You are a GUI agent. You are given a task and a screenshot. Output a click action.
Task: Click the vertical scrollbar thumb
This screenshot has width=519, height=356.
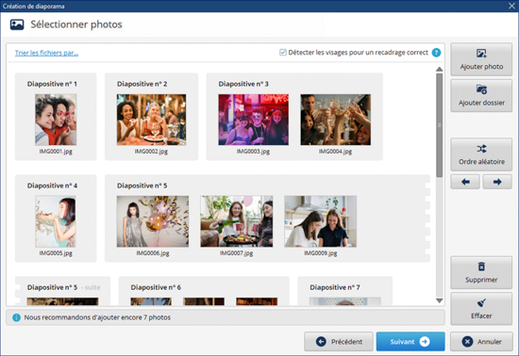tap(439, 125)
